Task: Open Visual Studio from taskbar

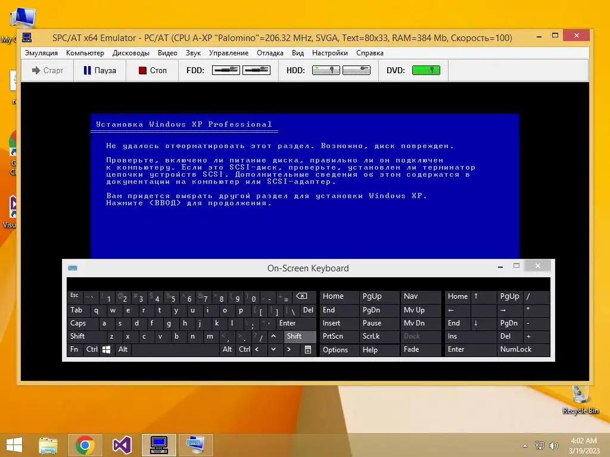Action: pos(122,445)
